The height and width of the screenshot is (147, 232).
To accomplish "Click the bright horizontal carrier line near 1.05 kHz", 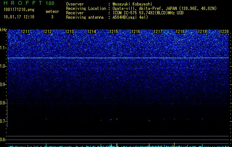I will pos(118,58).
